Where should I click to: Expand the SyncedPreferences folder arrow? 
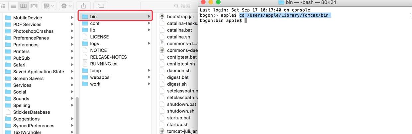tap(72, 126)
